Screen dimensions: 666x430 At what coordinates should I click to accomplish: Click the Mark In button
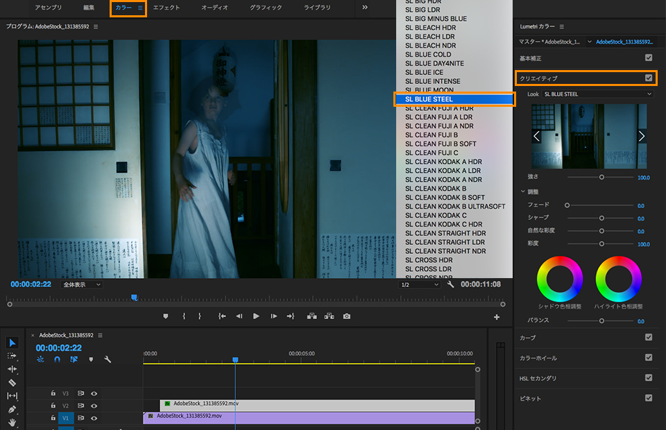[x=184, y=316]
